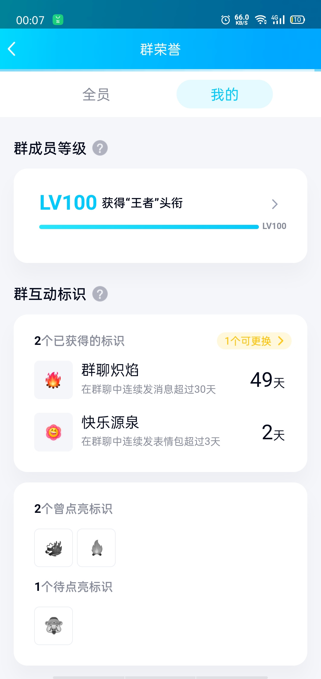
Task: Select the 群聊炽焰 flame badge icon
Action: [53, 380]
